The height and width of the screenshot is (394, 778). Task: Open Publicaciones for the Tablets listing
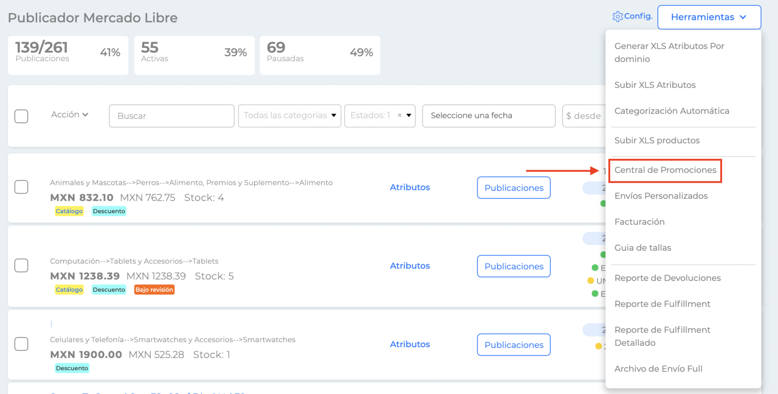514,266
